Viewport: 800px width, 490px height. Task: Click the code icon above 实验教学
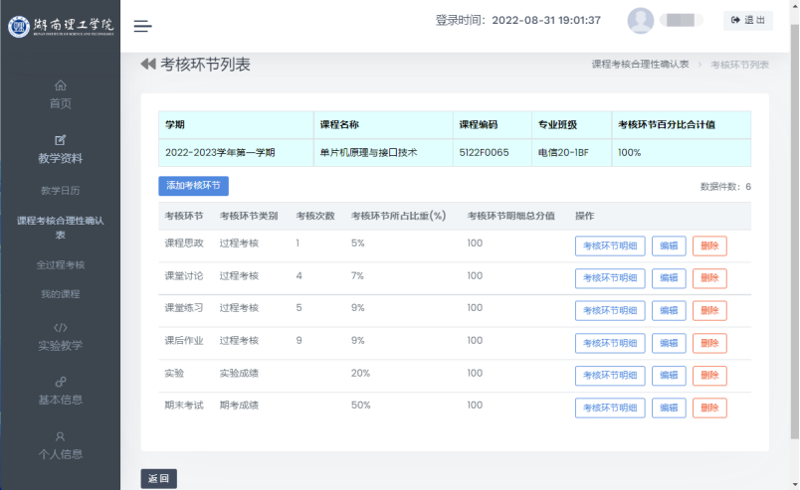[61, 327]
